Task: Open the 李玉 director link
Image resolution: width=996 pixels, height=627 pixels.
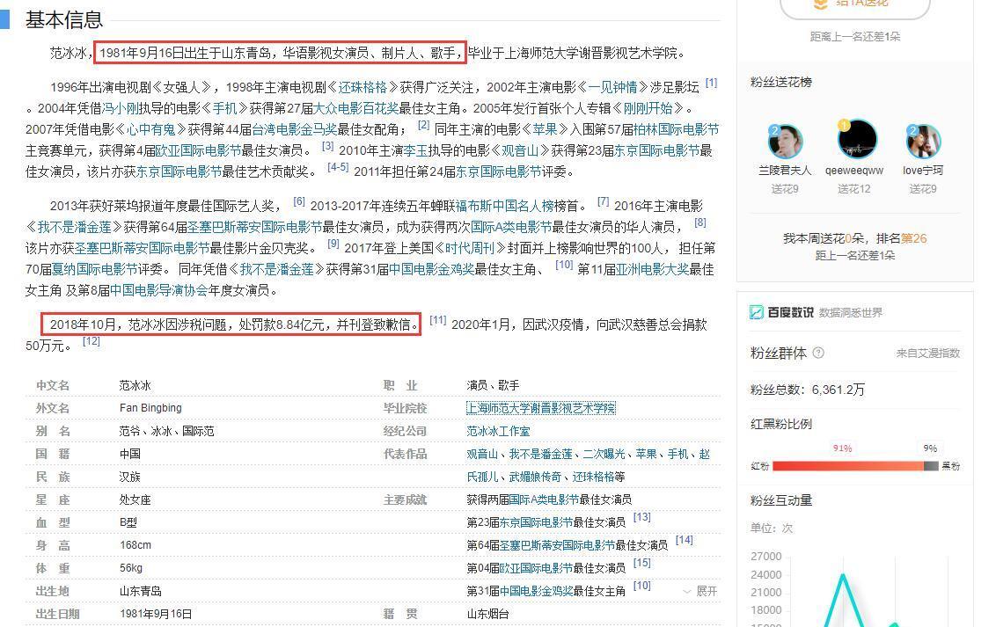Action: pos(415,150)
